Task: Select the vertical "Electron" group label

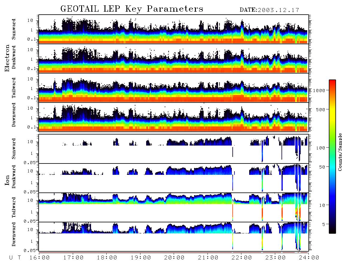Action: click(x=7, y=58)
